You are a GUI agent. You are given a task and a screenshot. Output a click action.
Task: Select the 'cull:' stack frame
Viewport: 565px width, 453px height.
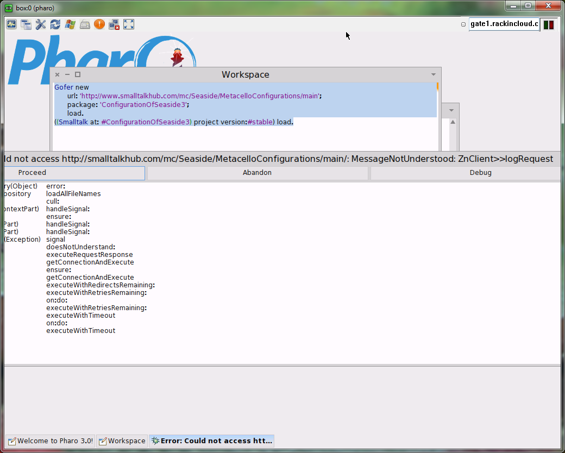pyautogui.click(x=53, y=202)
